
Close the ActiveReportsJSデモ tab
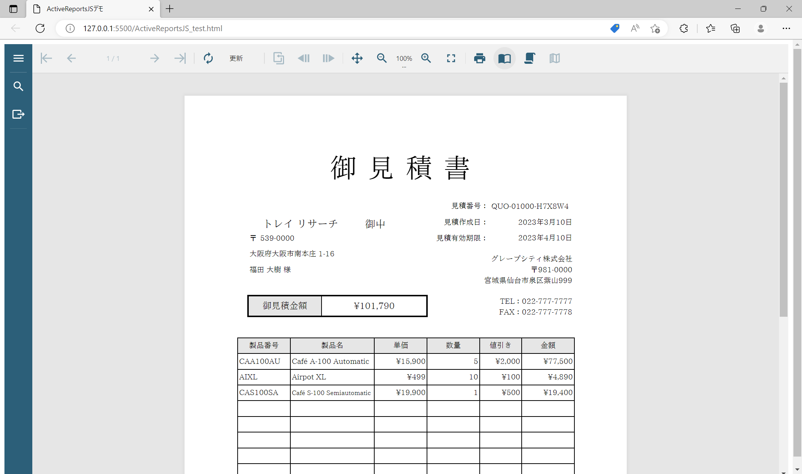(151, 9)
